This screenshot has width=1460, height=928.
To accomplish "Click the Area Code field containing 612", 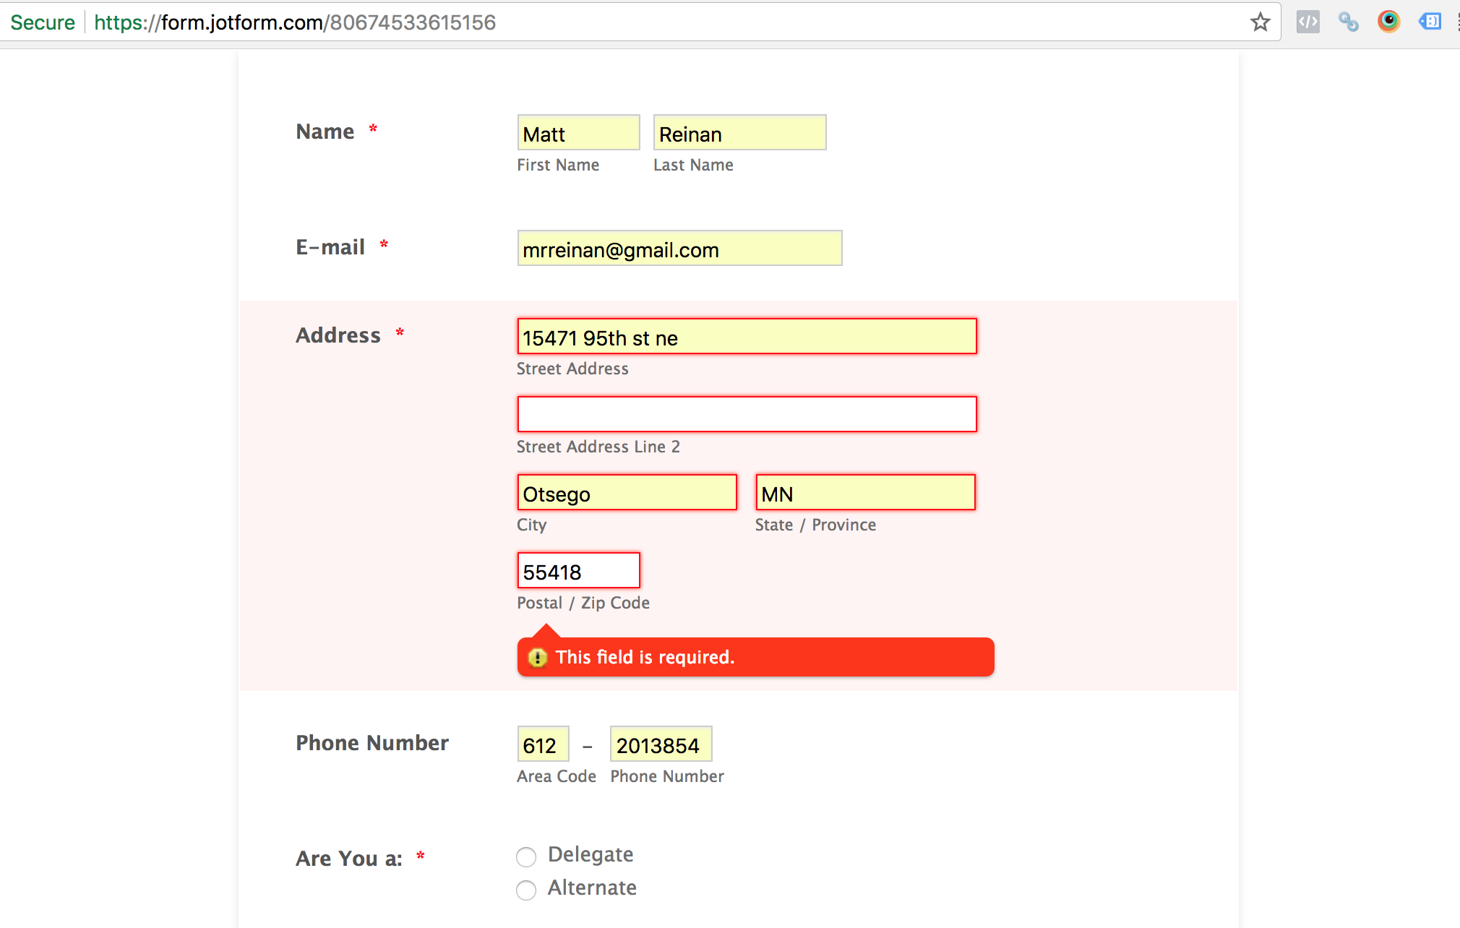I will (542, 744).
